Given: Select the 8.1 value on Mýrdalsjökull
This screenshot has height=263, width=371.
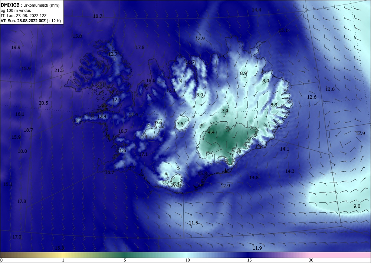Looking at the screenshot, I should point(176,184).
